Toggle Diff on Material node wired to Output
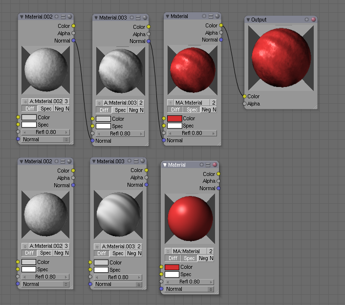This screenshot has width=345, height=305. (x=175, y=109)
